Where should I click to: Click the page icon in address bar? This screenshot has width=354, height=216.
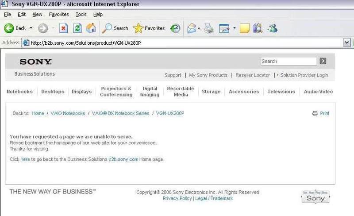[x=26, y=42]
